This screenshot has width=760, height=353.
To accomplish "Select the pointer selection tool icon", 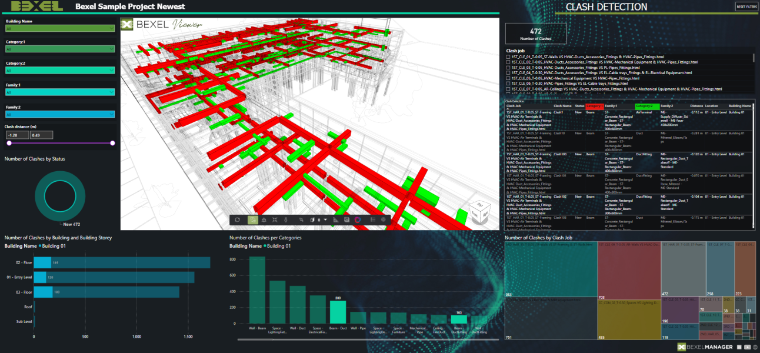I will coord(301,220).
